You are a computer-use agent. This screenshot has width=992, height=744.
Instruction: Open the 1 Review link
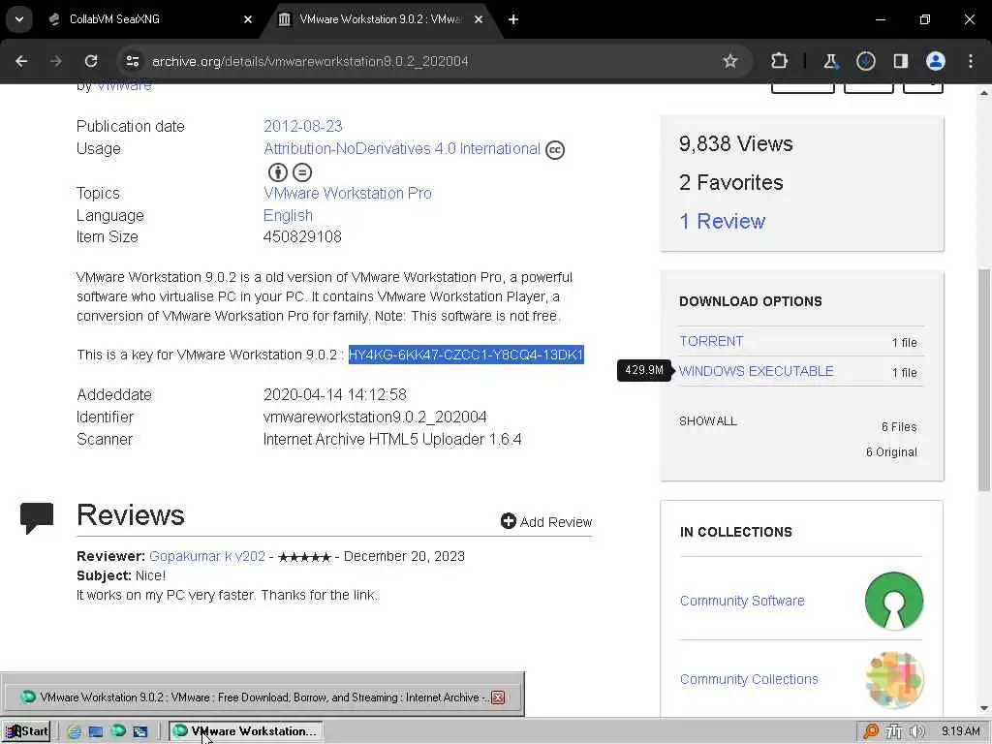point(722,221)
